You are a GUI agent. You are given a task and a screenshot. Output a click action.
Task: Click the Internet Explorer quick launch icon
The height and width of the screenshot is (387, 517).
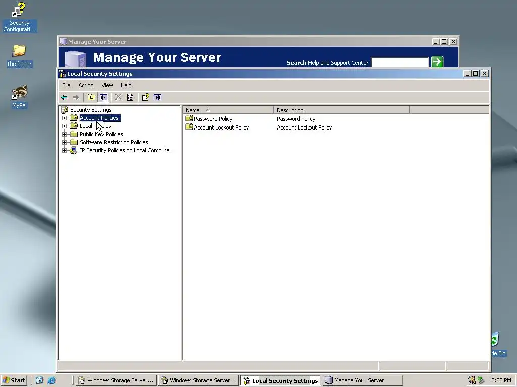coord(51,380)
